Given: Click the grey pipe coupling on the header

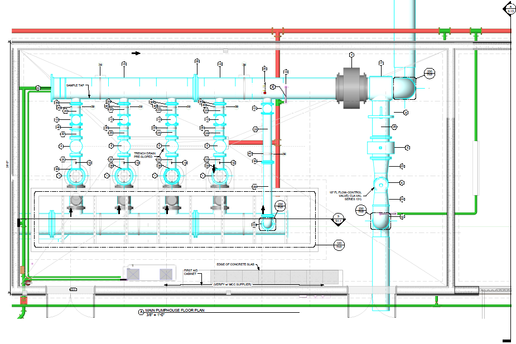Looking at the screenshot, I should pos(351,88).
